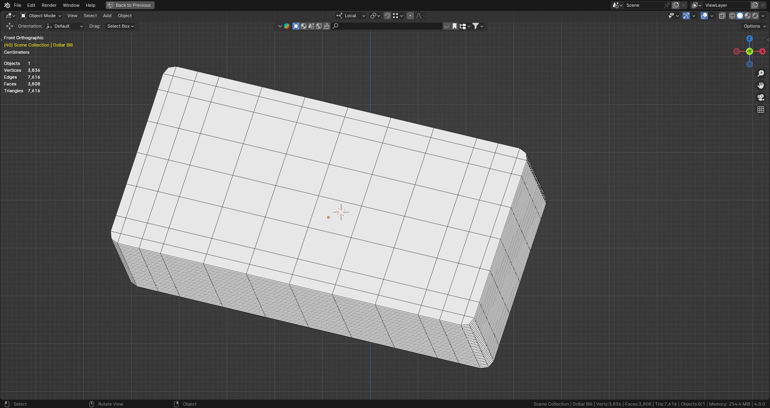
Task: Filter assets by selected objects icon
Action: pyautogui.click(x=296, y=26)
